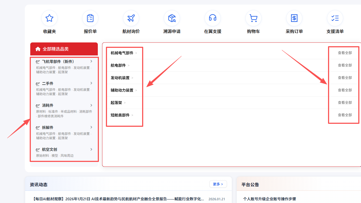Click 查看全部 for 机械电气部件 row
The image size is (361, 203).
(x=345, y=53)
